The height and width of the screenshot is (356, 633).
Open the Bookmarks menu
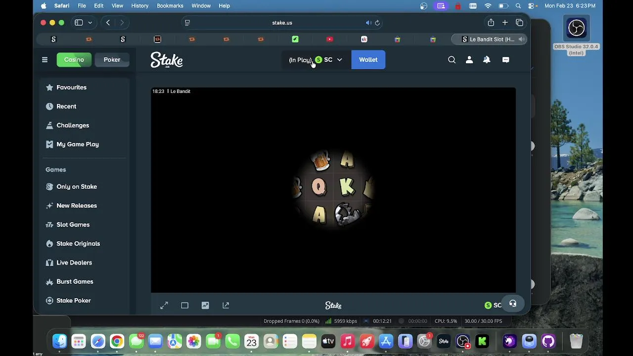point(170,6)
